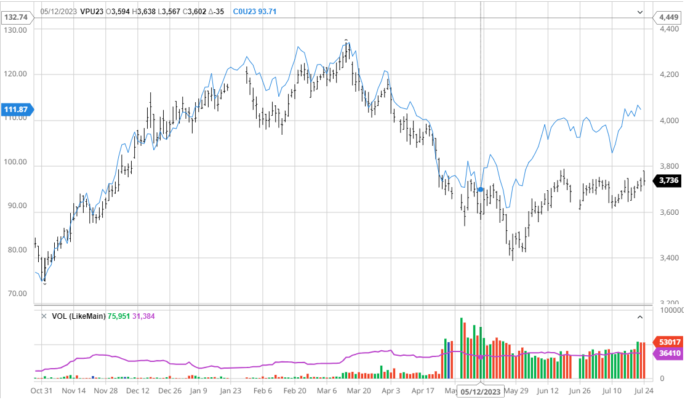Expand the main chart header chevron
The height and width of the screenshot is (405, 693).
[639, 11]
